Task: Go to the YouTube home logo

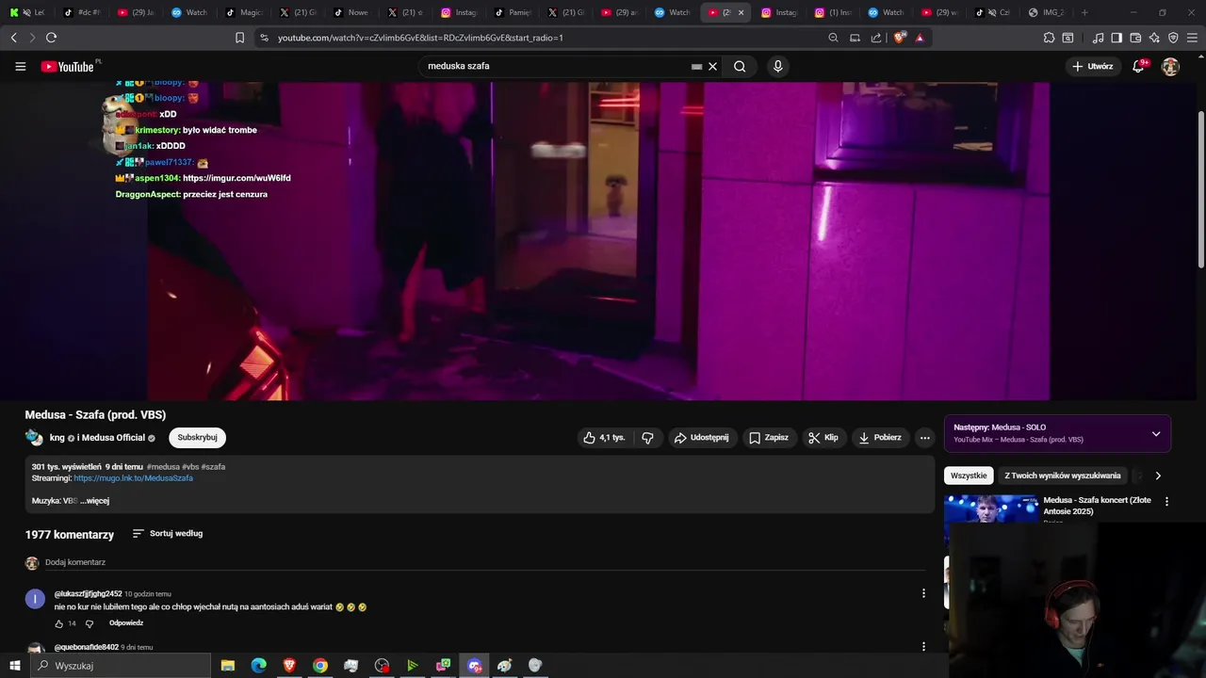Action: click(x=67, y=66)
